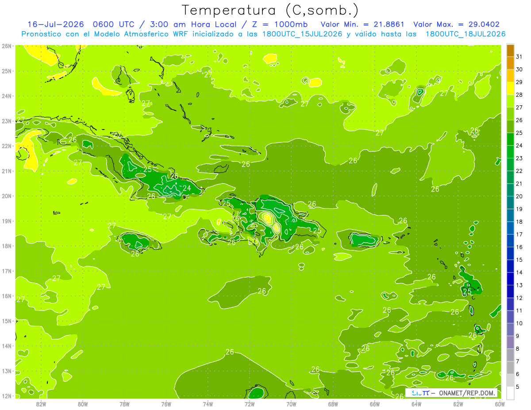Click the colorbar label "15"
Image resolution: width=531 pixels, height=410 pixels.
point(519,260)
